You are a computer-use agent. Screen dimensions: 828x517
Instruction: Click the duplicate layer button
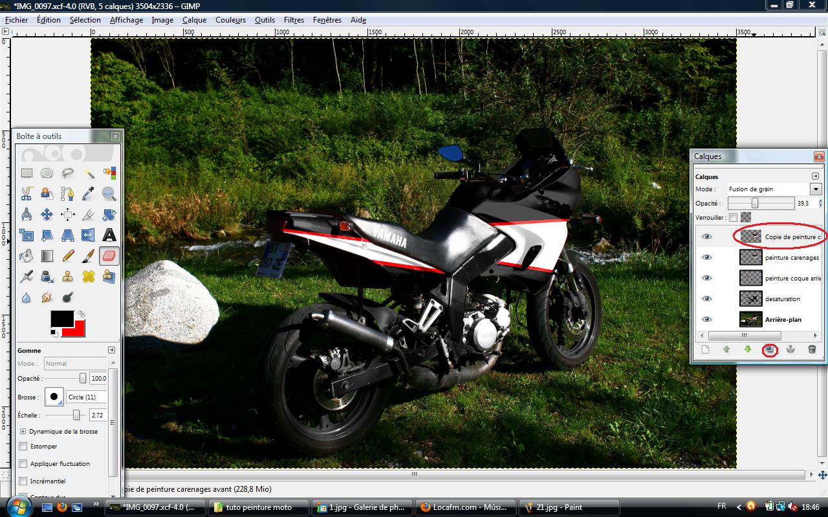tap(769, 350)
